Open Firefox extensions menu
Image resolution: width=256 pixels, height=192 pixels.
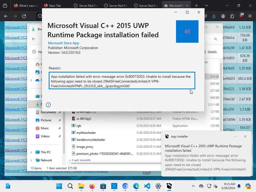click(232, 16)
